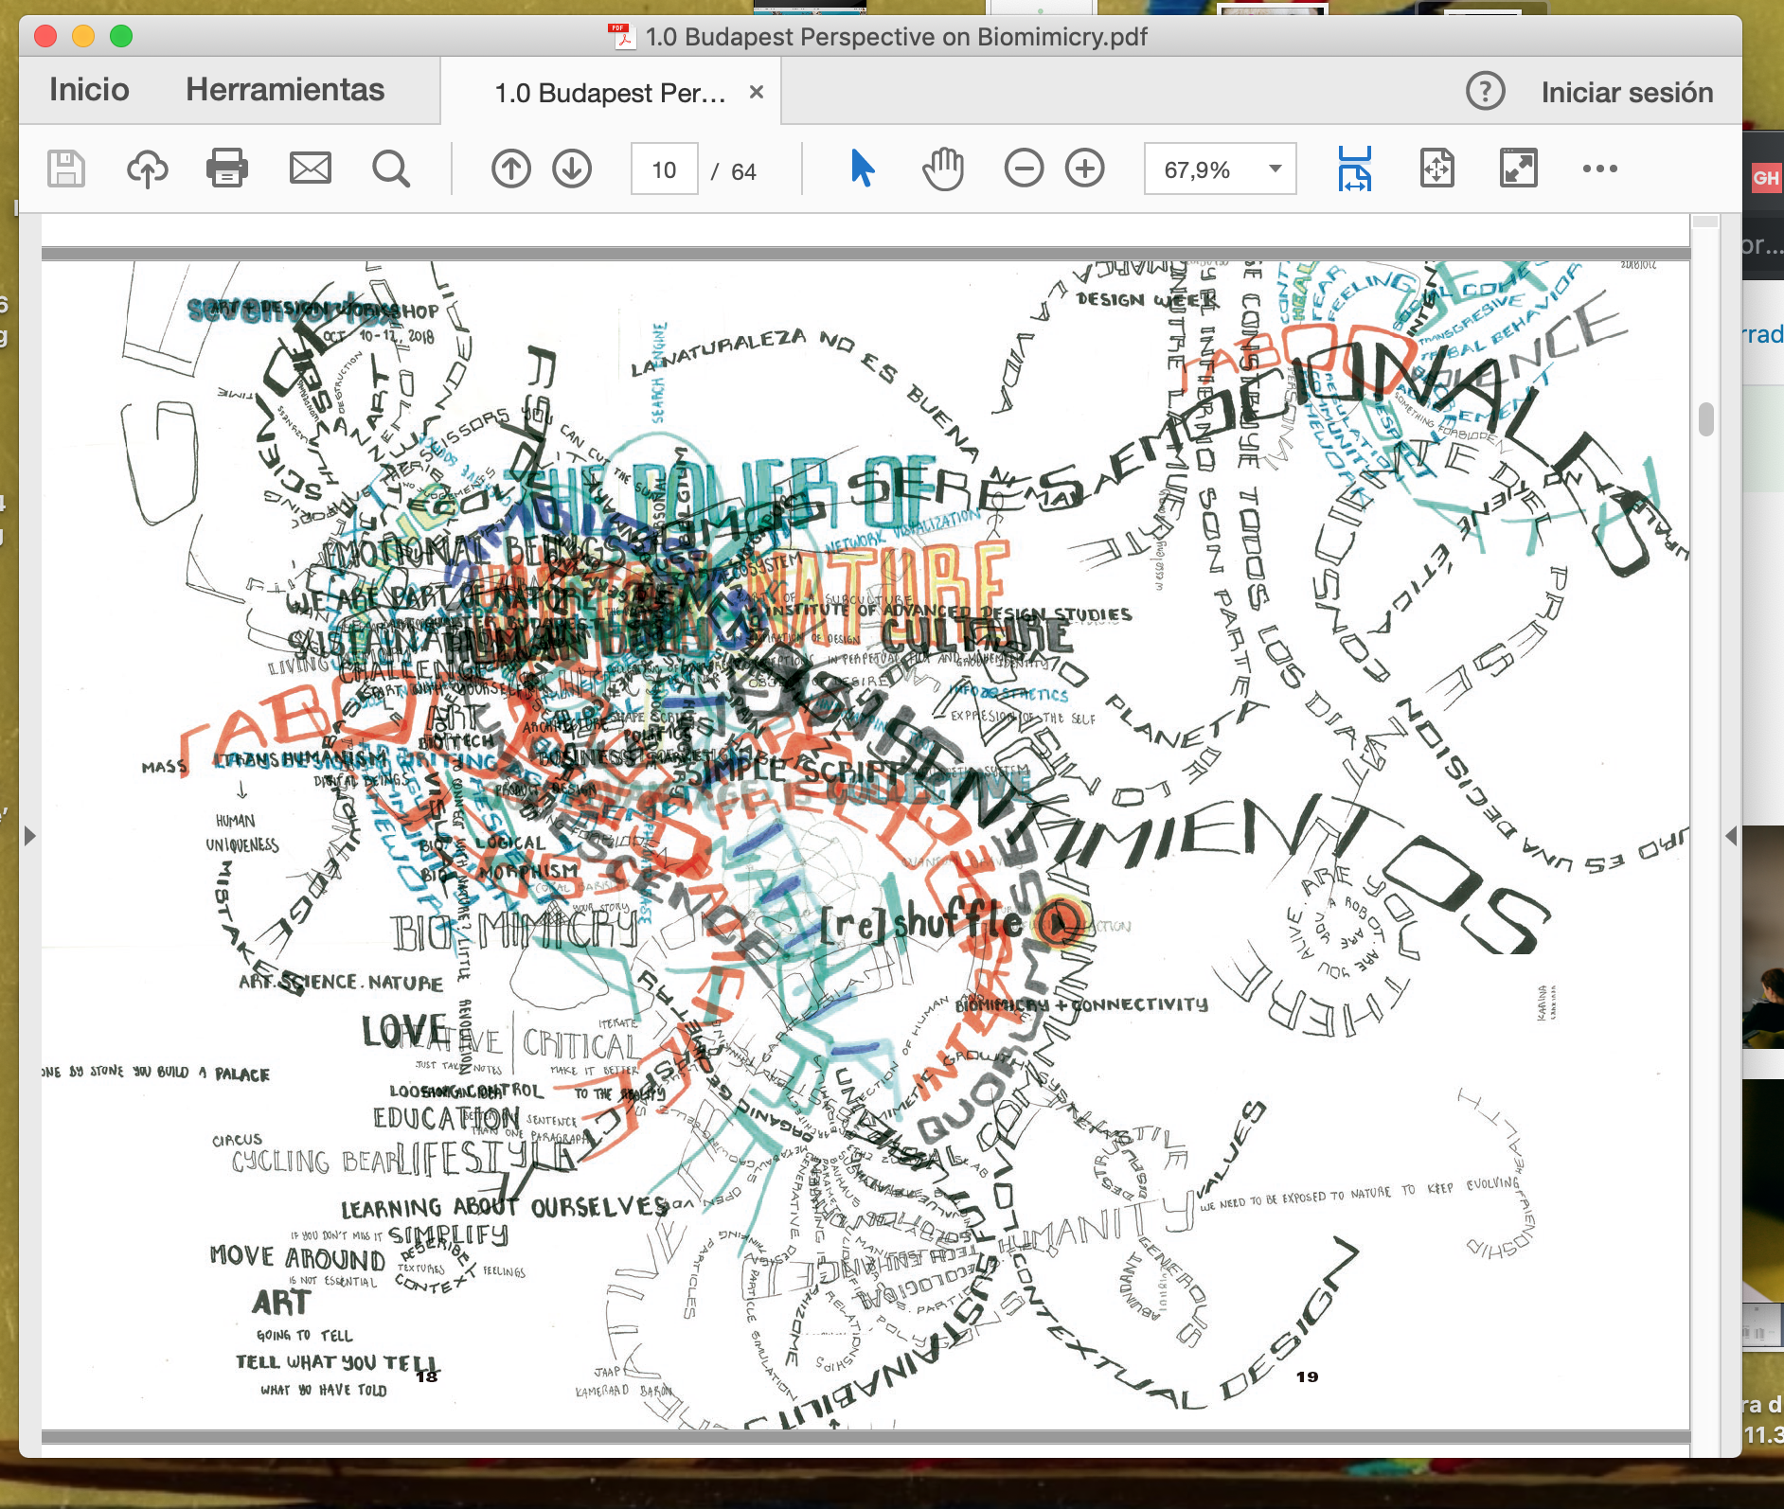Image resolution: width=1784 pixels, height=1509 pixels.
Task: Zoom out with the minus button
Action: [1024, 169]
